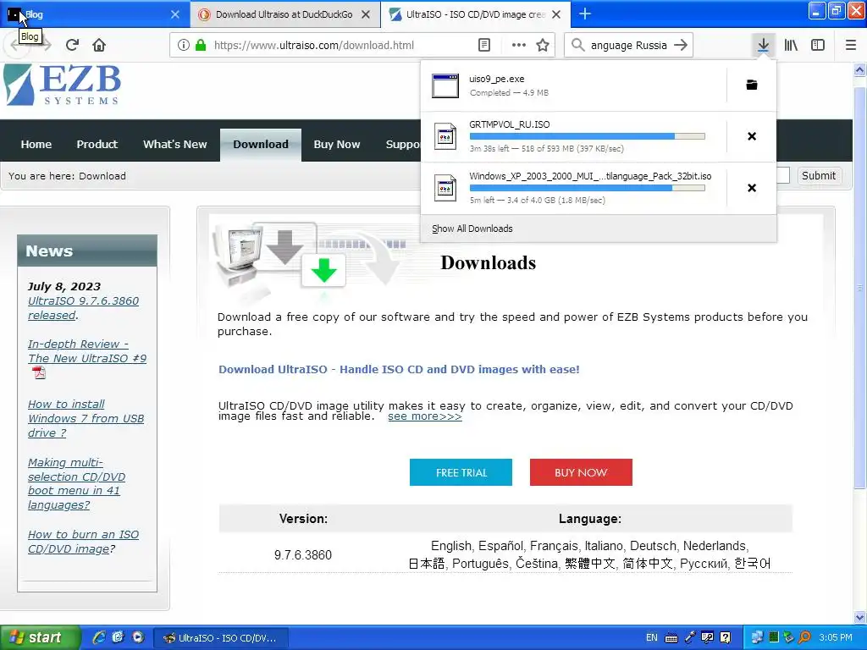Image resolution: width=867 pixels, height=650 pixels.
Task: Click the EZB Systems logo
Action: (x=62, y=84)
